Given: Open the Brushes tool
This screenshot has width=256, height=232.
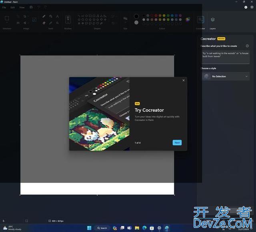Looking at the screenshot, I should (68, 20).
